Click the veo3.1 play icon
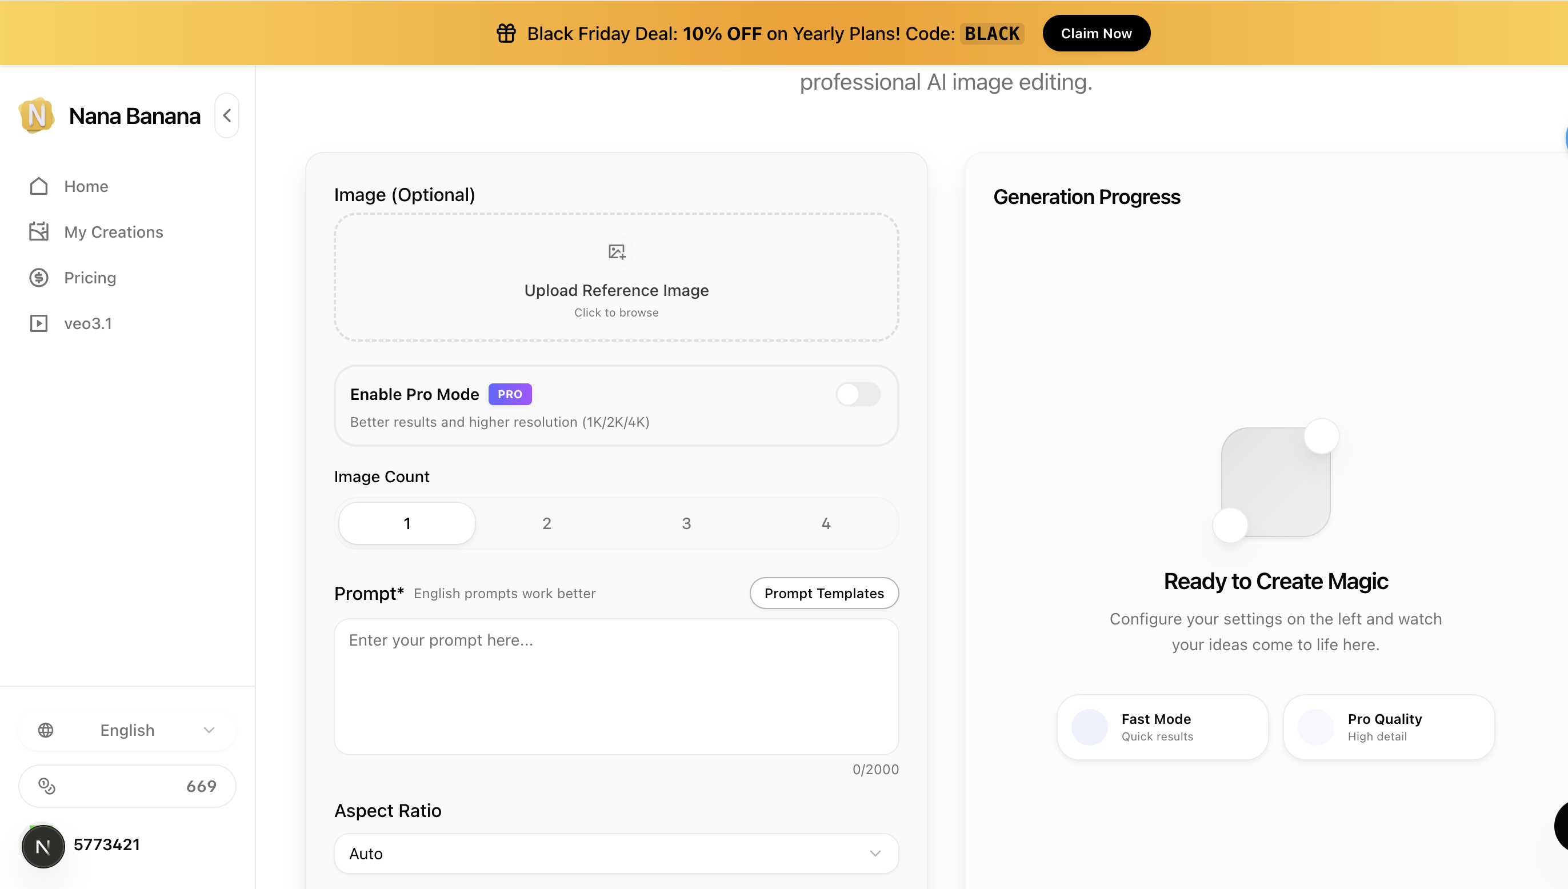Viewport: 1568px width, 889px height. point(38,323)
